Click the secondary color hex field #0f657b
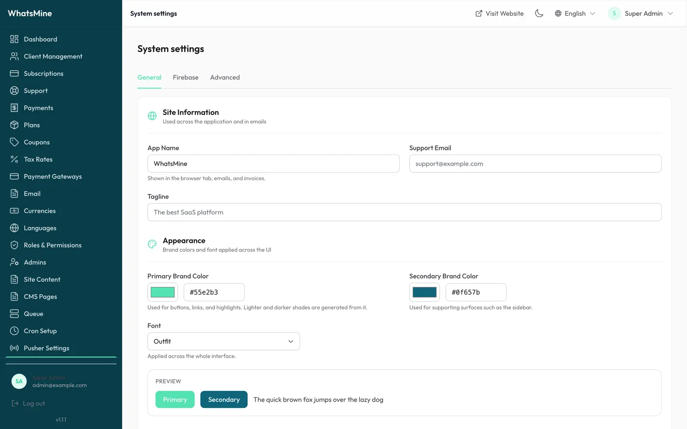Image resolution: width=687 pixels, height=429 pixels. 476,292
